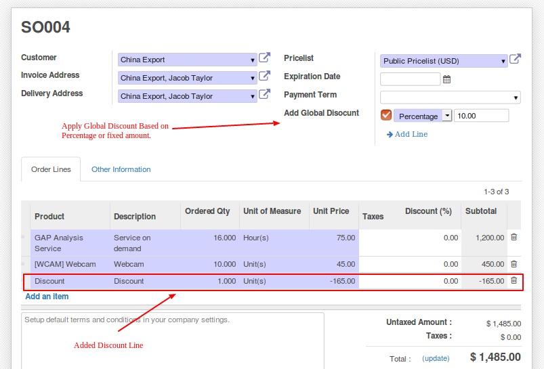Delete GAP Analysis Service line
The image size is (544, 369).
tap(514, 238)
